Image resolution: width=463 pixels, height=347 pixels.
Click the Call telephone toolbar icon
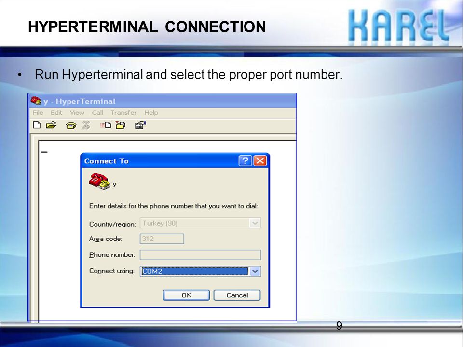click(71, 126)
